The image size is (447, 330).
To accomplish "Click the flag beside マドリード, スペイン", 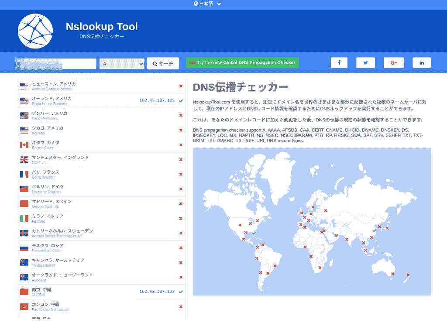I will tap(24, 204).
